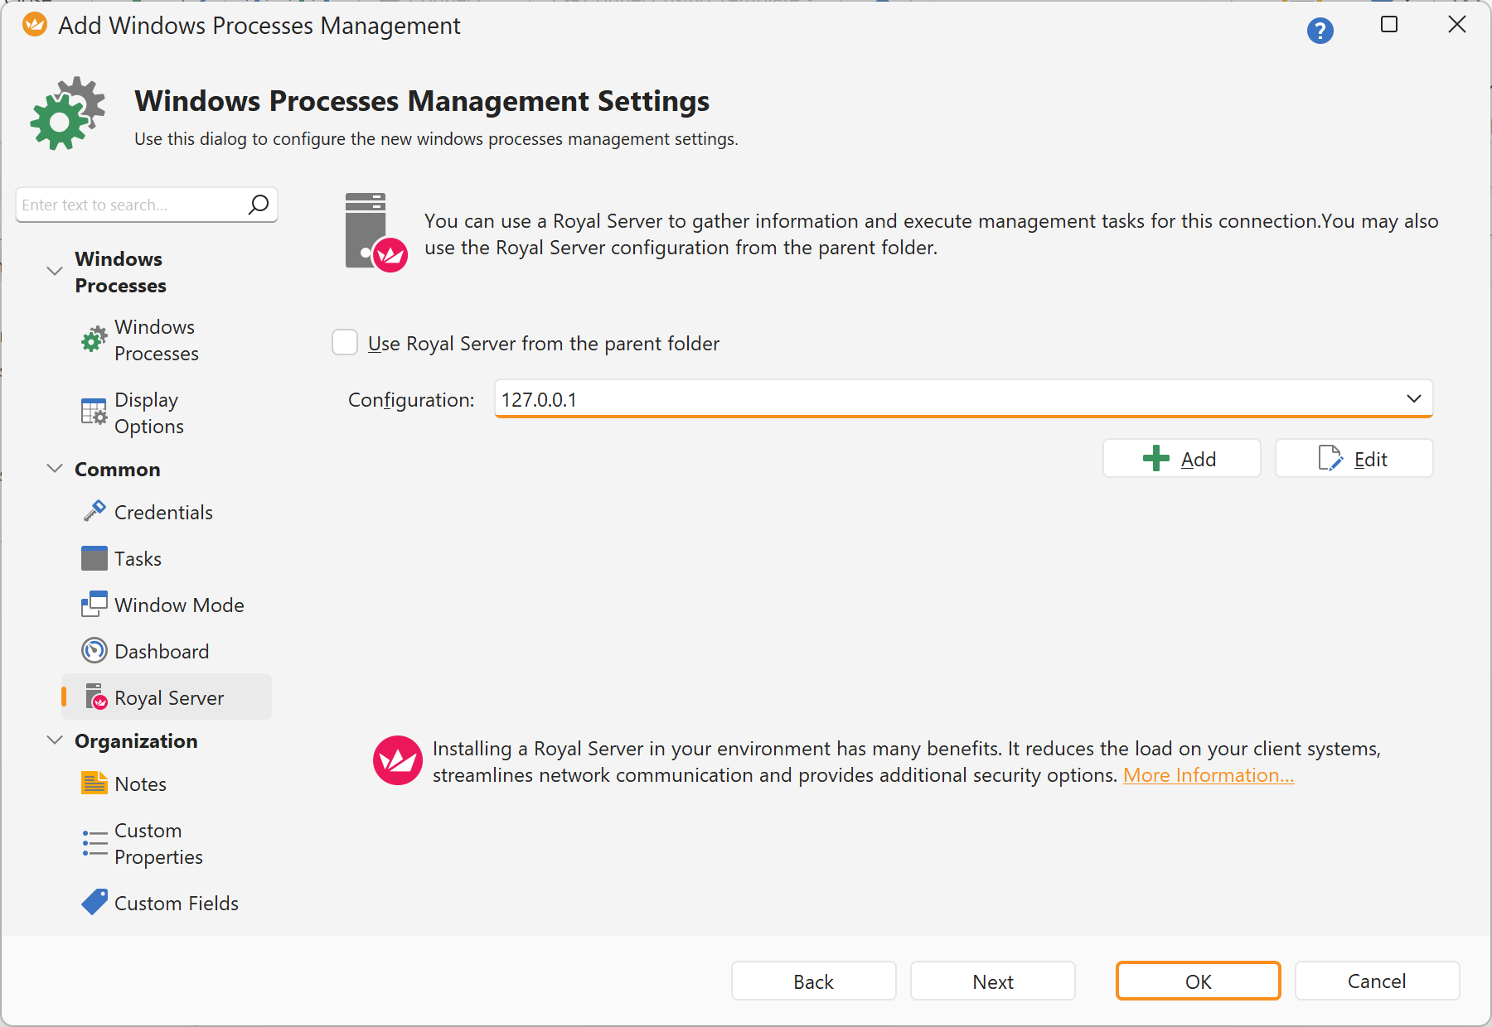This screenshot has height=1027, width=1492.
Task: Select the Tasks icon in sidebar
Action: 94,558
